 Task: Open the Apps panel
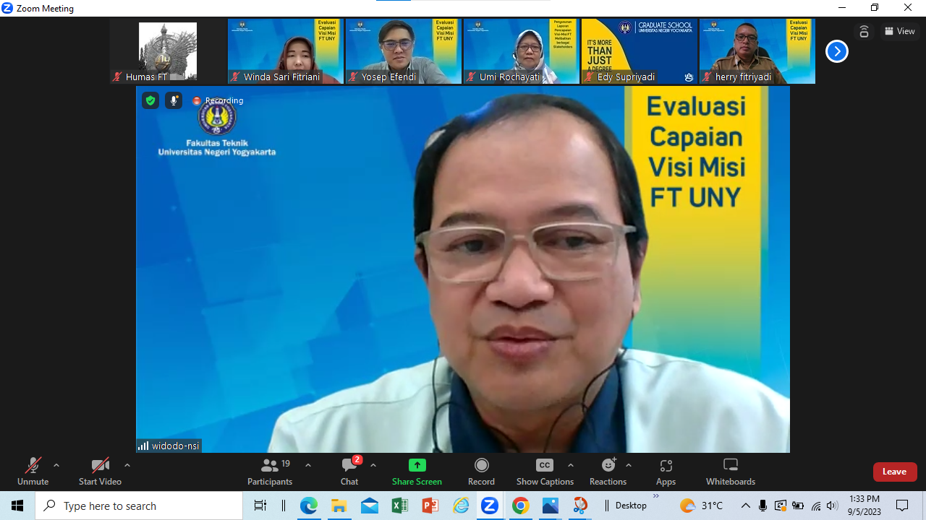[x=666, y=472]
